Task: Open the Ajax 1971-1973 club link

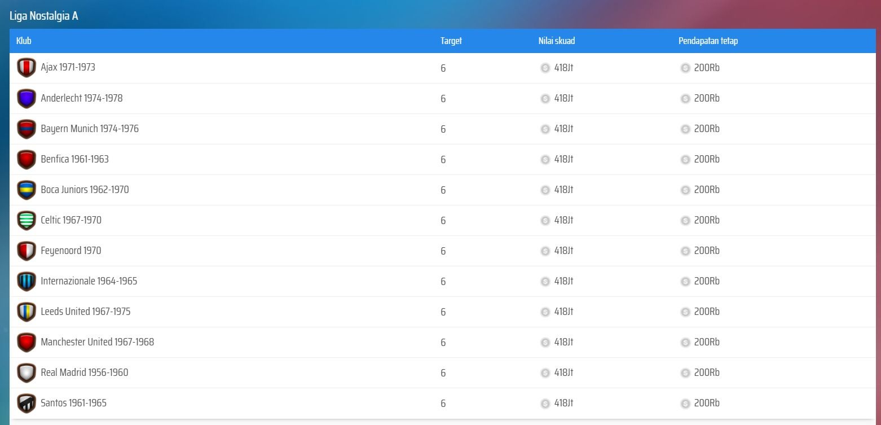Action: (68, 67)
